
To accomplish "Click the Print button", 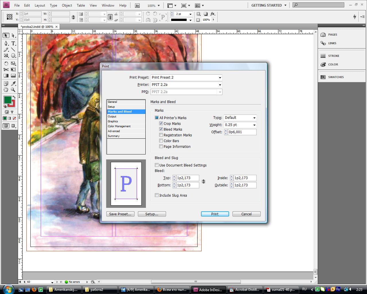I will pyautogui.click(x=215, y=214).
